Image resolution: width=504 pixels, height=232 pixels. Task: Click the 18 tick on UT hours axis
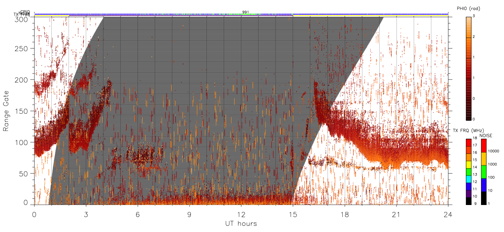tap(345, 214)
